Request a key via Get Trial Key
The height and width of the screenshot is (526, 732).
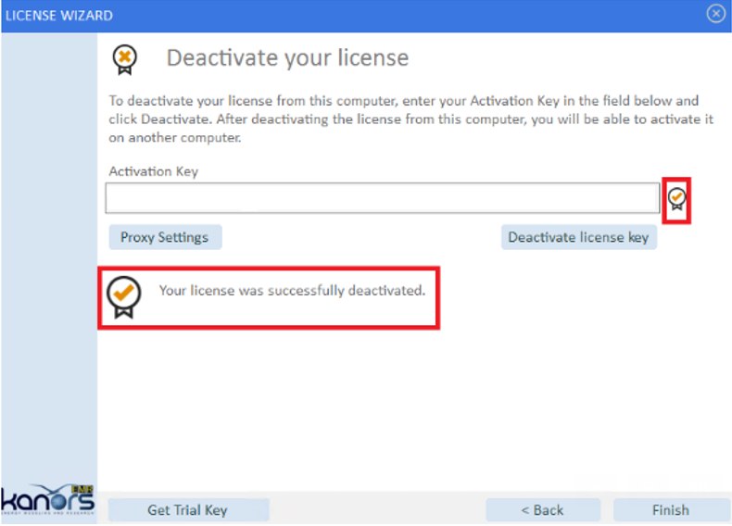[x=188, y=509]
